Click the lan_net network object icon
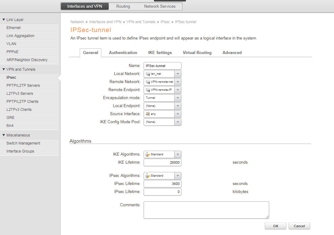Image resolution: width=334 pixels, height=235 pixels. (x=148, y=74)
